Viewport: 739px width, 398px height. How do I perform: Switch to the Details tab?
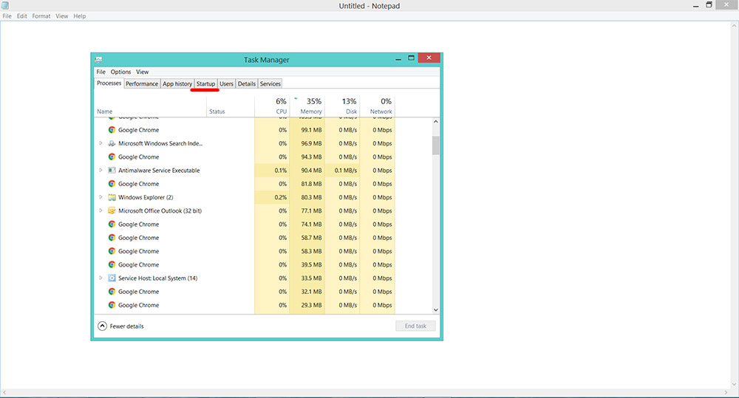click(x=247, y=84)
